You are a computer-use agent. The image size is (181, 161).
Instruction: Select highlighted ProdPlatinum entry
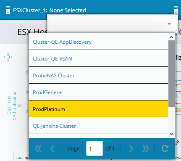[98, 109]
